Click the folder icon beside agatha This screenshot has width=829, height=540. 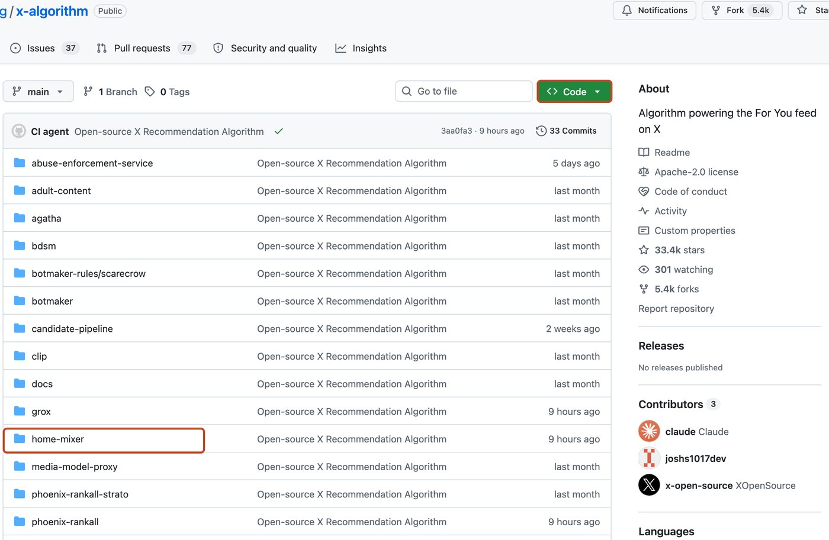coord(20,218)
